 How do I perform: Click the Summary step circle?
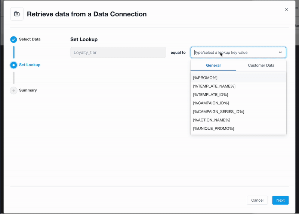coord(13,91)
